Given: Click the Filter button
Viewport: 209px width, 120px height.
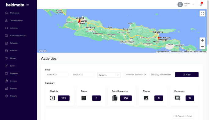Looking at the screenshot, I should click(187, 75).
